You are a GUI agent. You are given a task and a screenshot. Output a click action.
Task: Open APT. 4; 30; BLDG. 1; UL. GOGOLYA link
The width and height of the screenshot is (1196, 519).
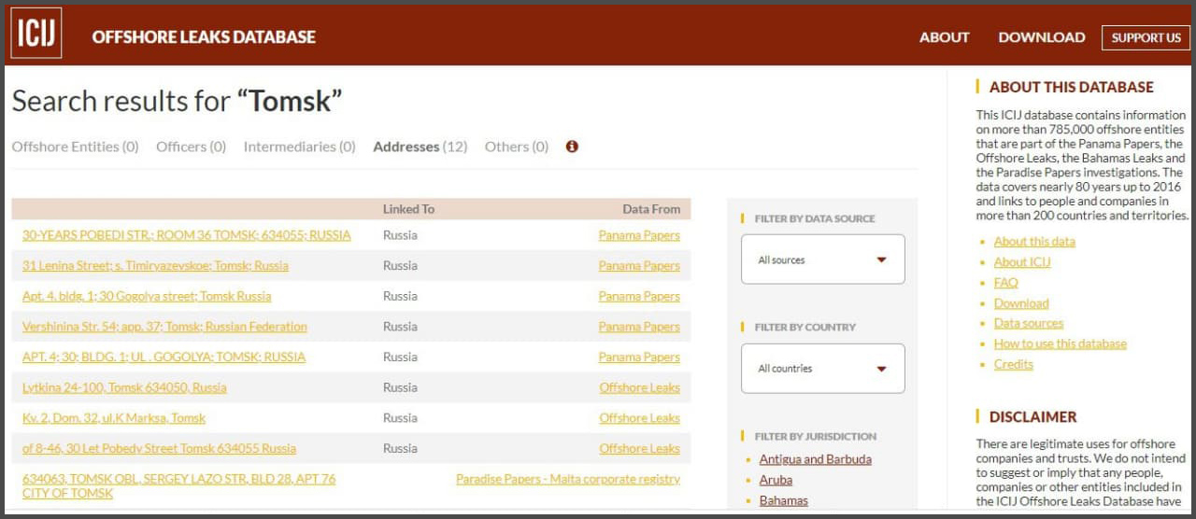164,357
